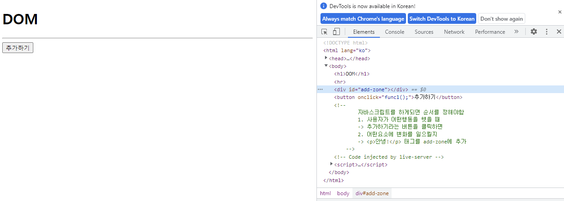Image resolution: width=564 pixels, height=201 pixels.
Task: Click comment line with <p>안녕!</p> 태그
Action: pyautogui.click(x=412, y=142)
